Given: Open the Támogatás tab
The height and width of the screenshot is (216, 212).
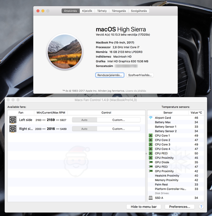Looking at the screenshot, I should click(x=119, y=11).
